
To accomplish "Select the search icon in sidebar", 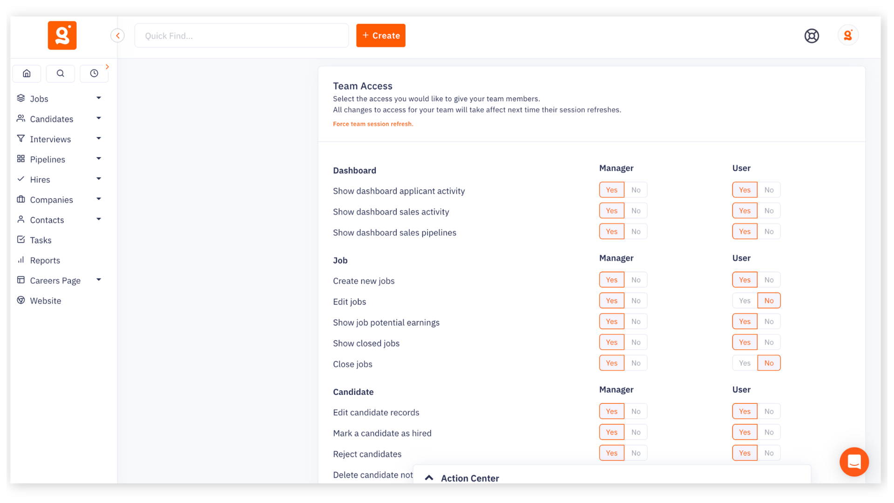I will 60,73.
